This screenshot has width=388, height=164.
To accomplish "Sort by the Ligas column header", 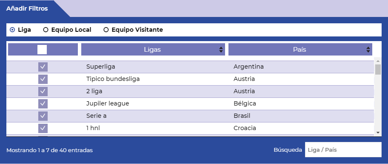I will (x=153, y=50).
